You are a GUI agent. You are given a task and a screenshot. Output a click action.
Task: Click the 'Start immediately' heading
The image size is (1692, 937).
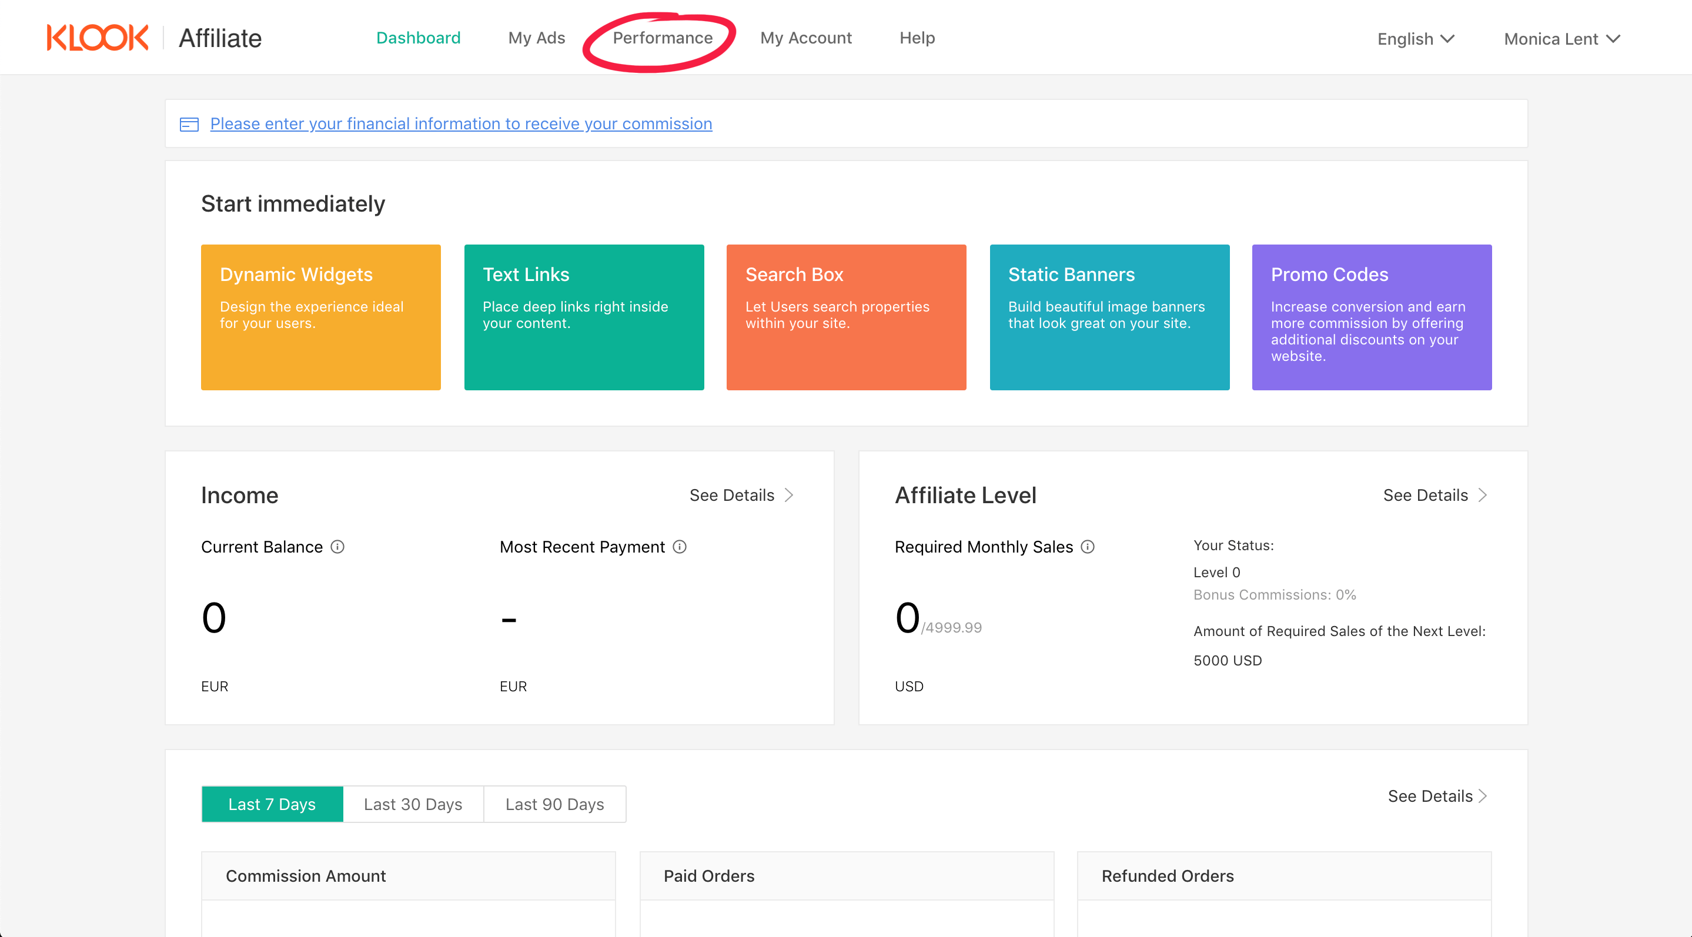point(293,203)
